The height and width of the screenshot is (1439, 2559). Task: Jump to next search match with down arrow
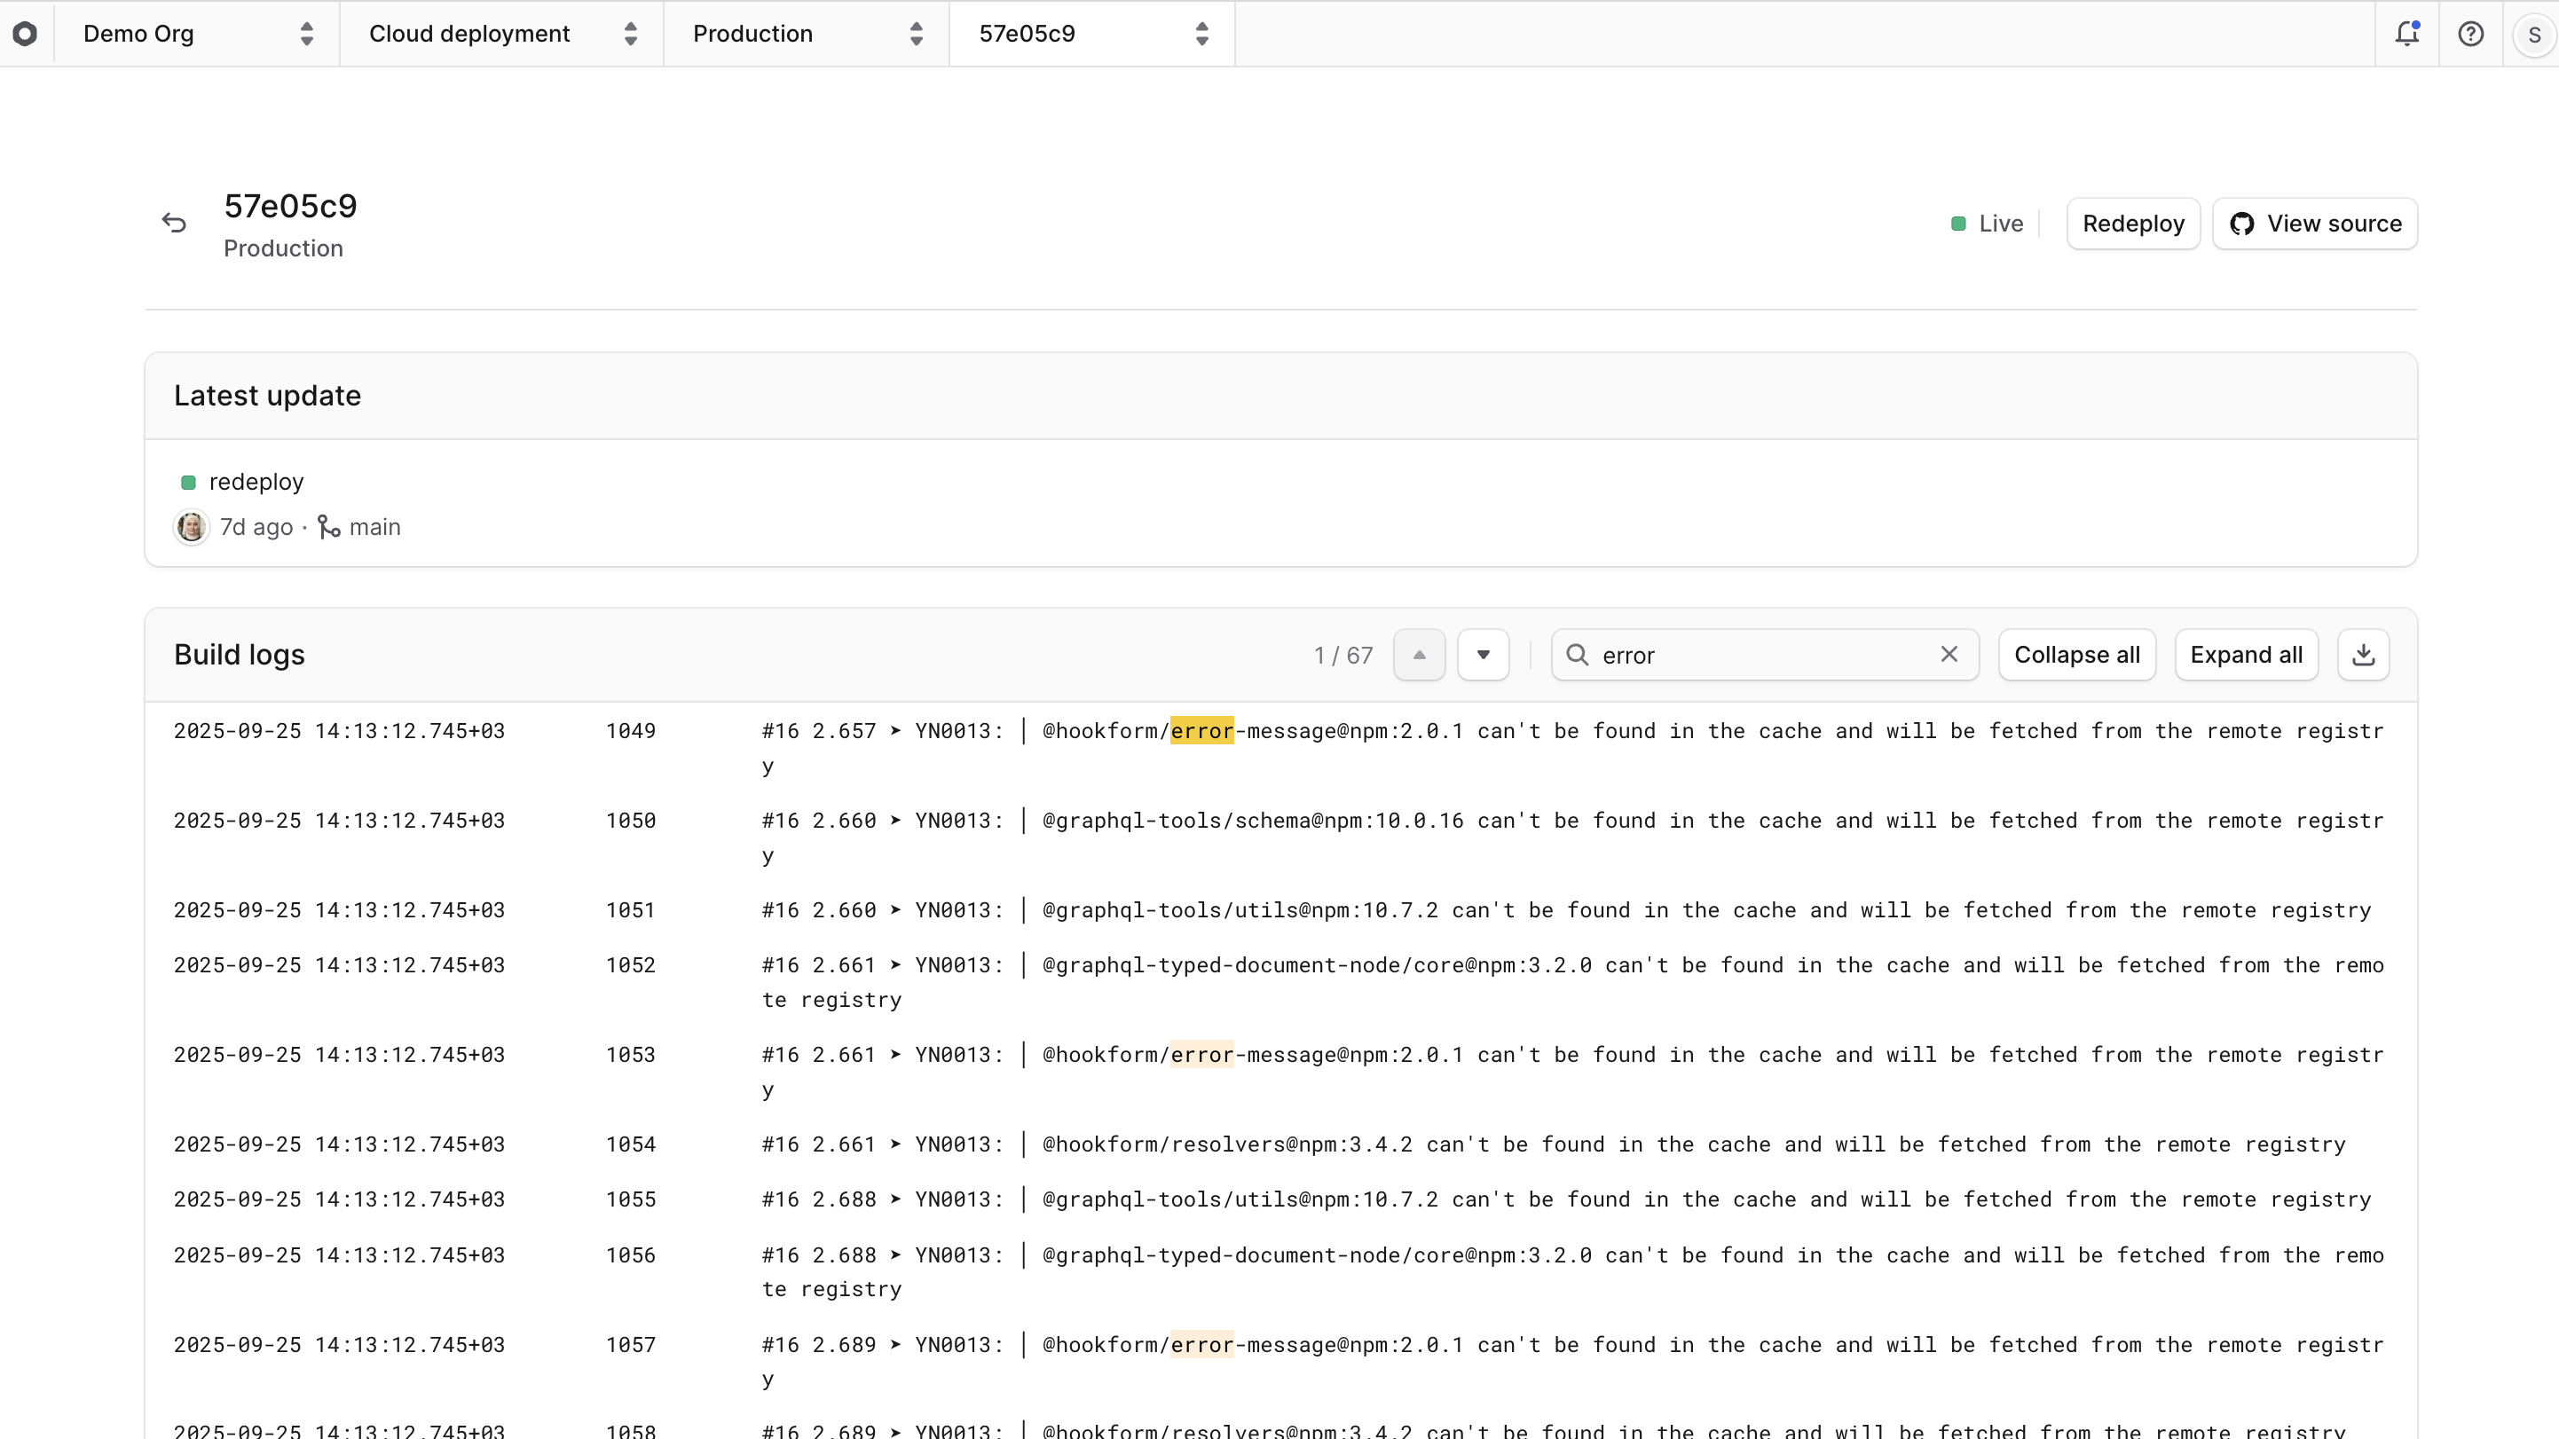coord(1484,655)
